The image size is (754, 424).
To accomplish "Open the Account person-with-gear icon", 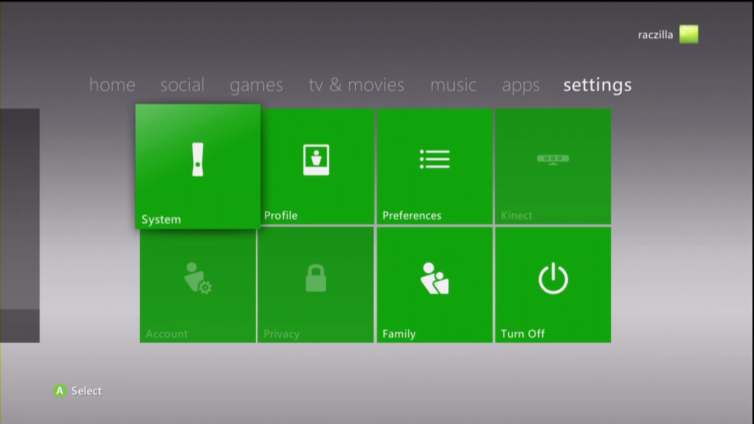I will point(197,278).
